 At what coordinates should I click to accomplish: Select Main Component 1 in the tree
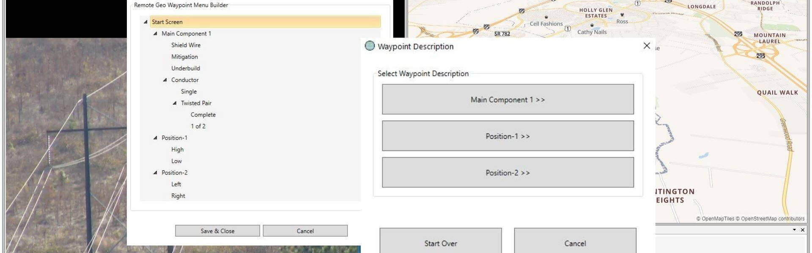click(x=186, y=33)
